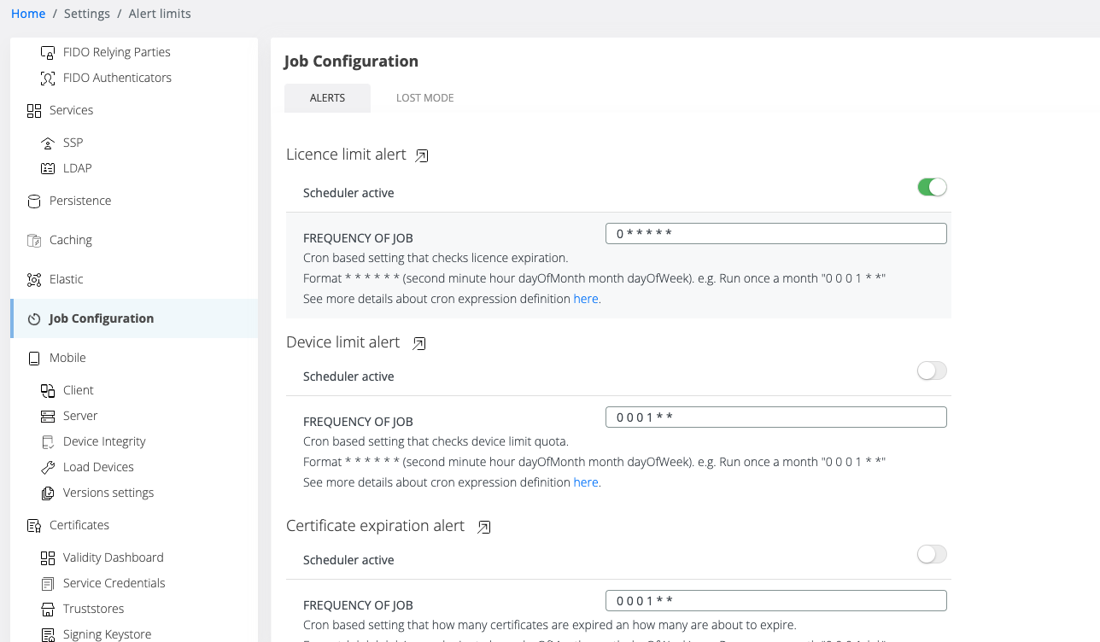The width and height of the screenshot is (1100, 642).
Task: Expand the Mobile sidebar section
Action: [67, 358]
